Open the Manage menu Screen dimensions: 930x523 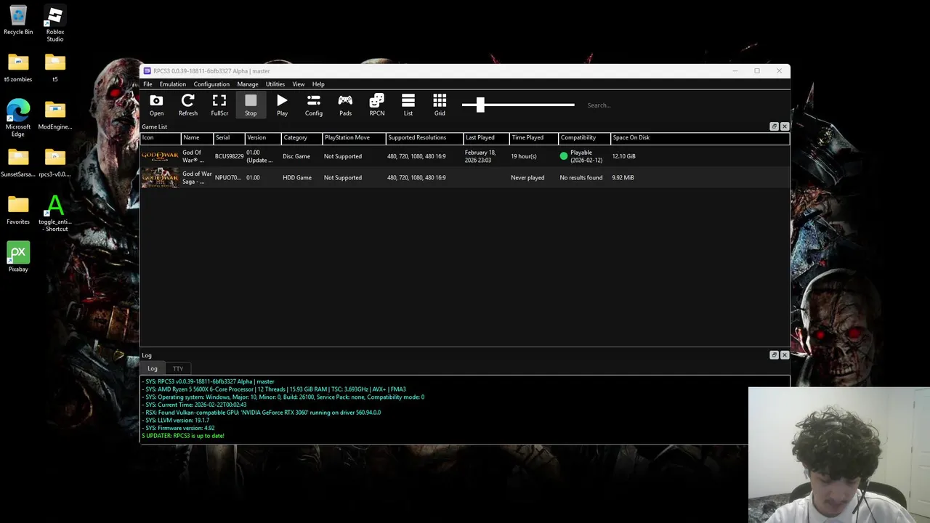[x=248, y=84]
